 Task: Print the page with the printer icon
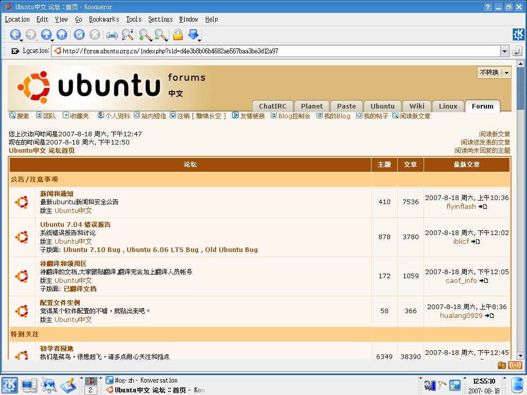112,34
